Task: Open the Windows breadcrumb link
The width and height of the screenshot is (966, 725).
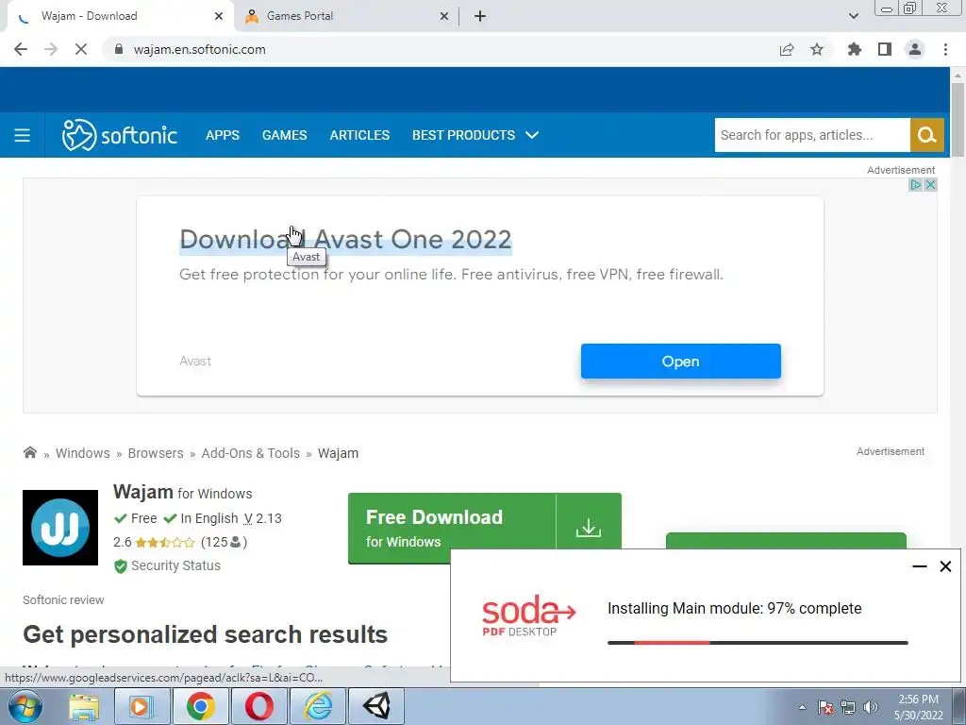Action: pos(83,453)
